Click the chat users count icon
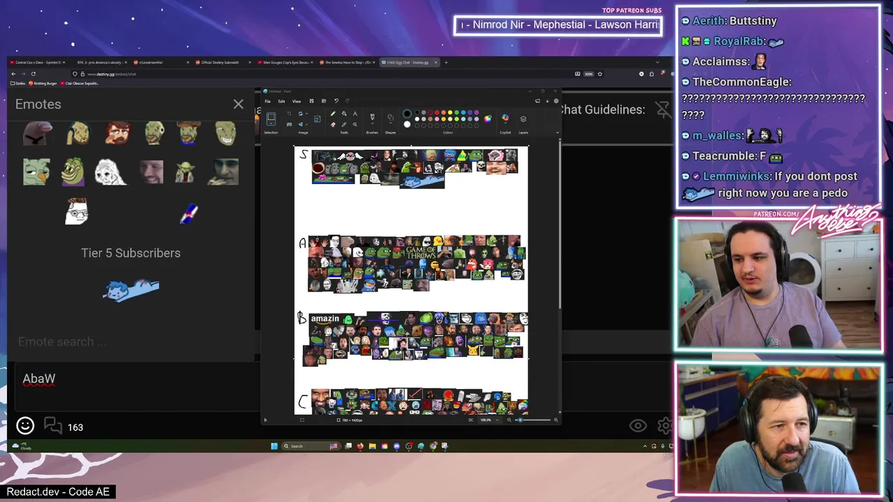The height and width of the screenshot is (502, 893). (x=53, y=425)
